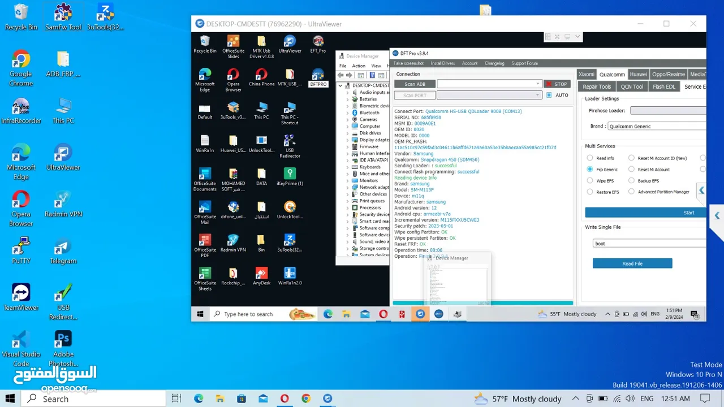Open OfficeSuite Sheets on remote desktop

pyautogui.click(x=205, y=279)
